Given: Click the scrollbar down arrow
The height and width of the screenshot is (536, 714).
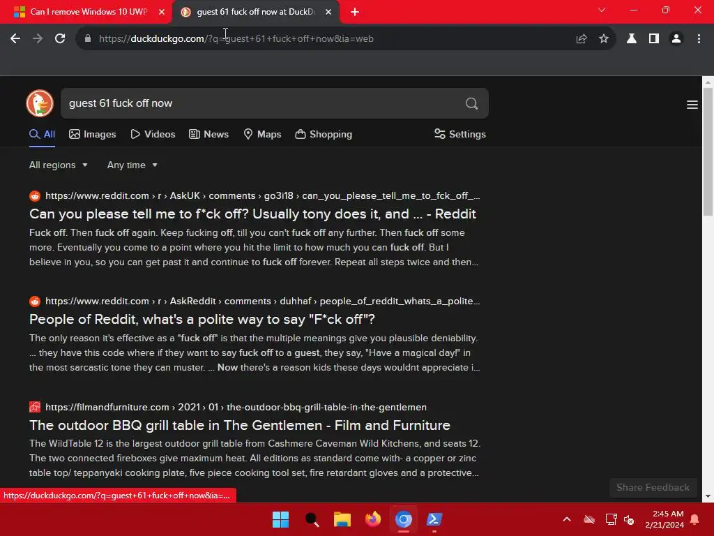Looking at the screenshot, I should click(708, 496).
